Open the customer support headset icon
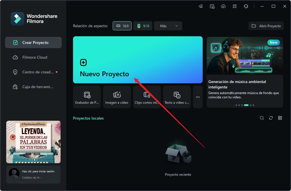This screenshot has width=291, height=191. click(x=246, y=6)
